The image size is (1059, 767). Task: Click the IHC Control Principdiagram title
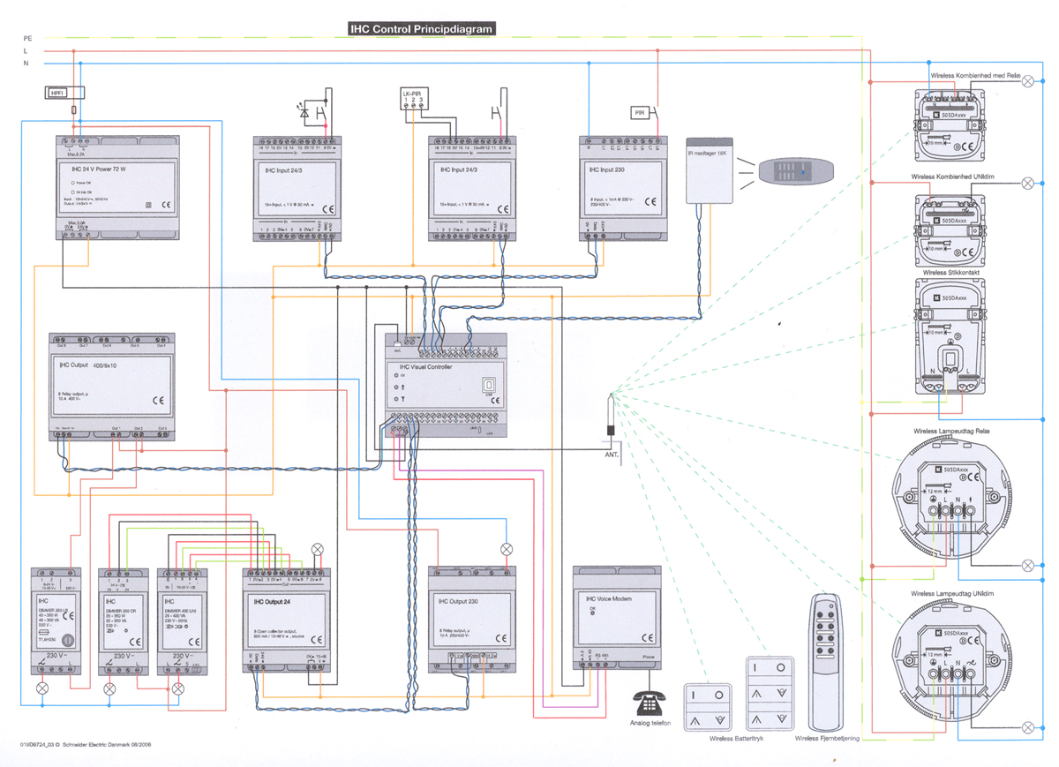422,29
